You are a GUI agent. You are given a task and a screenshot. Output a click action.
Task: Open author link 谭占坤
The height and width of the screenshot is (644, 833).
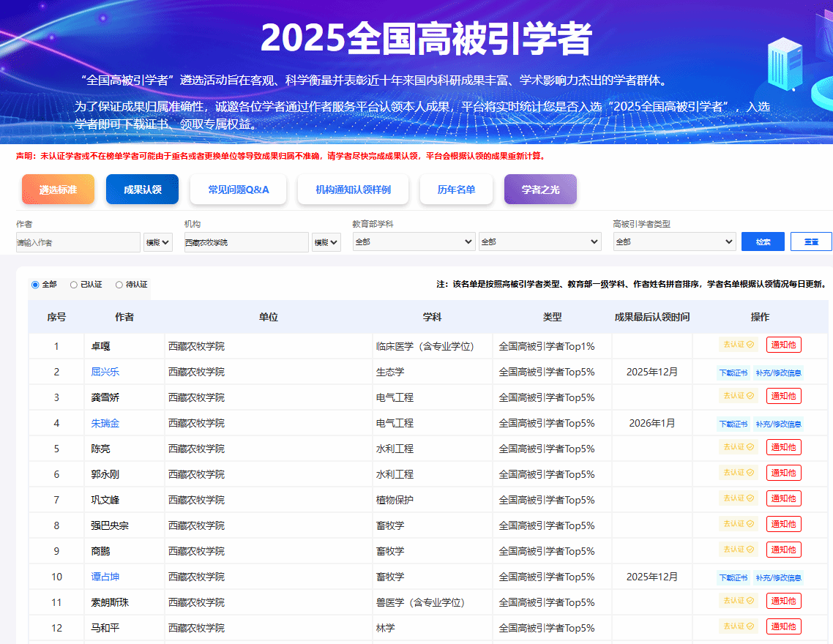tap(105, 577)
